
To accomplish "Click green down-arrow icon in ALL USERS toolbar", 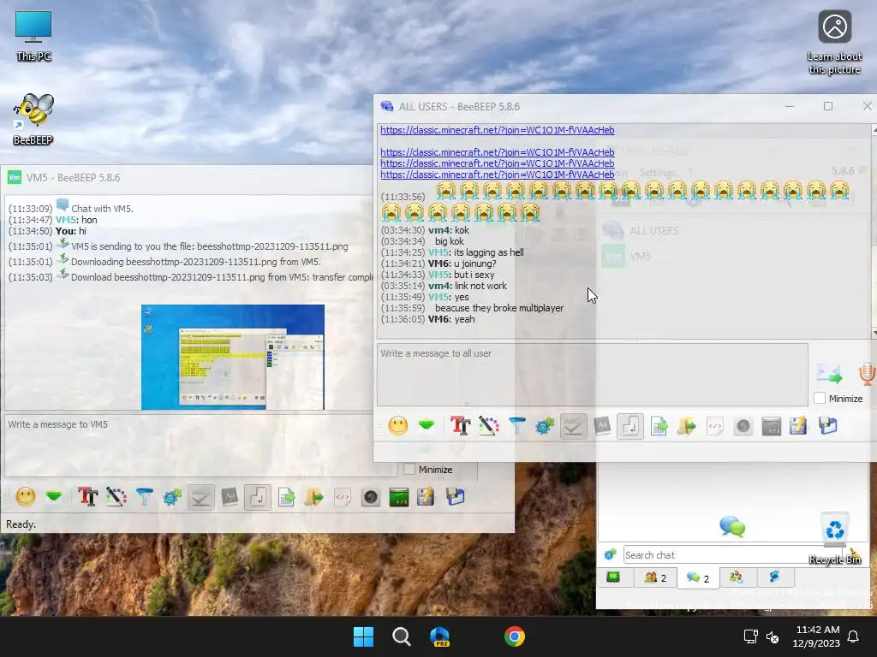I will tap(427, 426).
